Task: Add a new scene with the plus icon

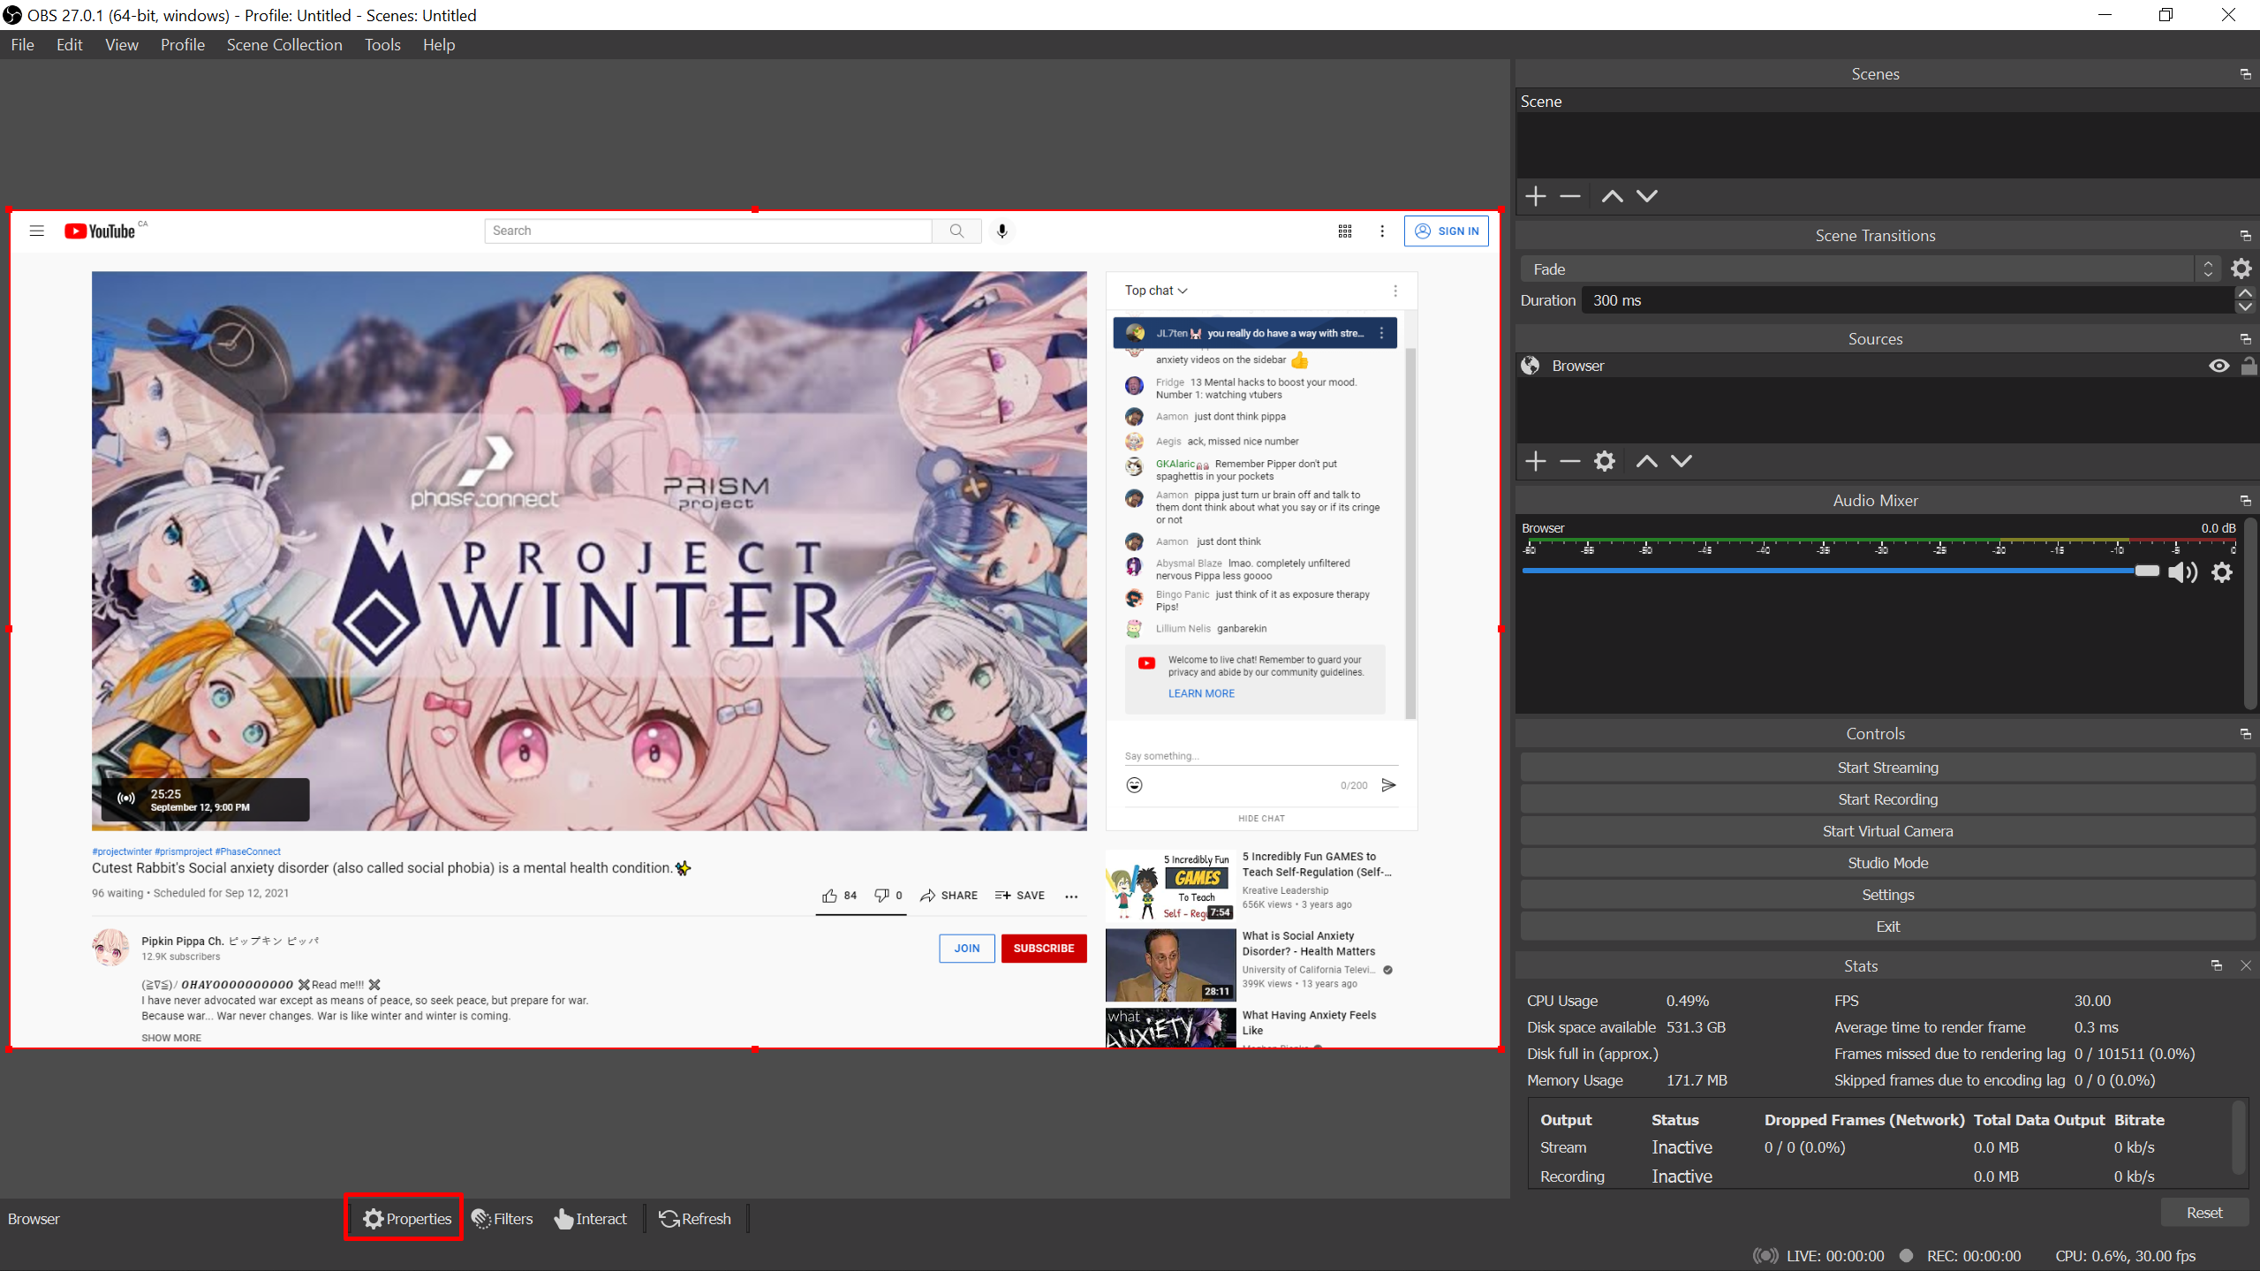Action: click(1536, 196)
